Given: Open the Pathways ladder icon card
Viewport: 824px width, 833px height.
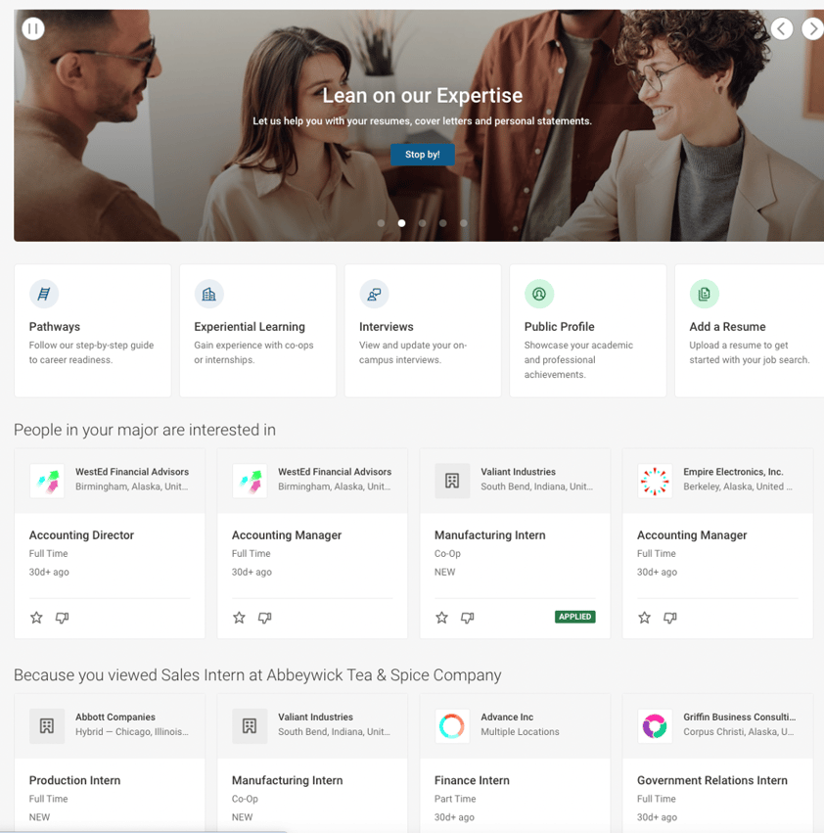Looking at the screenshot, I should [44, 294].
